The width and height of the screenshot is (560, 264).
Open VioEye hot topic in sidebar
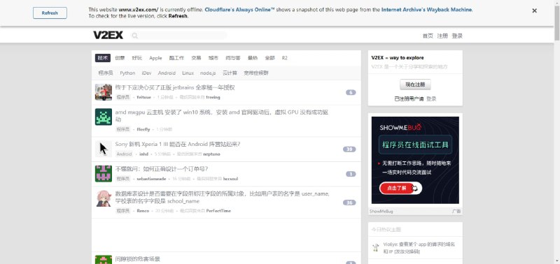(x=419, y=248)
